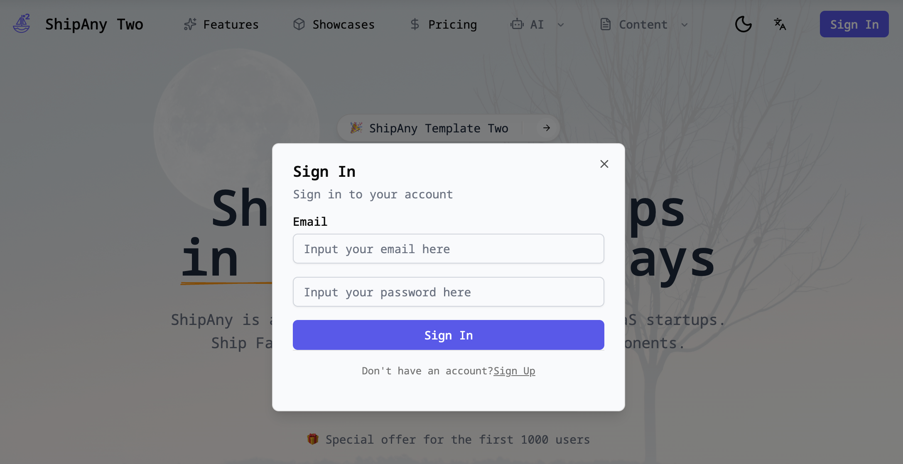Click the AI robot icon
Viewport: 903px width, 464px height.
pyautogui.click(x=517, y=24)
